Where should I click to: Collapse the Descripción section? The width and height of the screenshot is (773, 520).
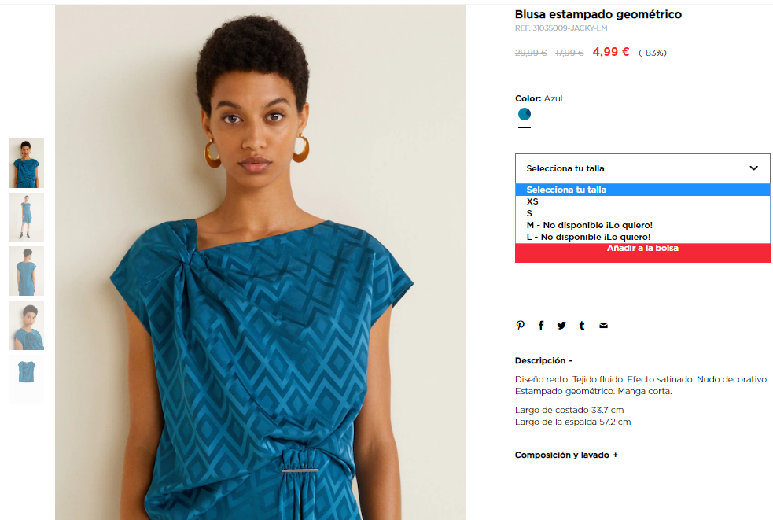[543, 360]
